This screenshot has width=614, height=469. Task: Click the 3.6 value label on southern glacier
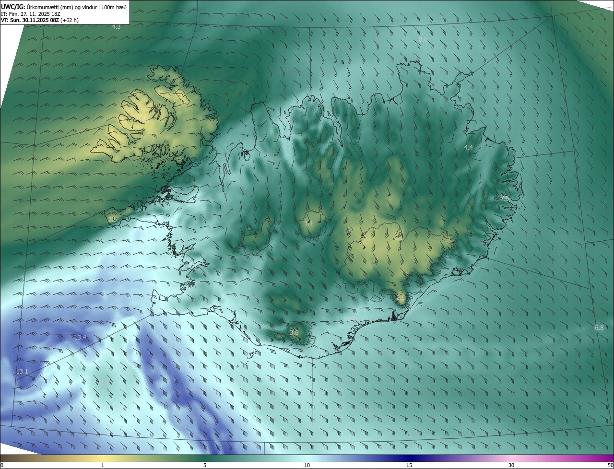click(294, 332)
